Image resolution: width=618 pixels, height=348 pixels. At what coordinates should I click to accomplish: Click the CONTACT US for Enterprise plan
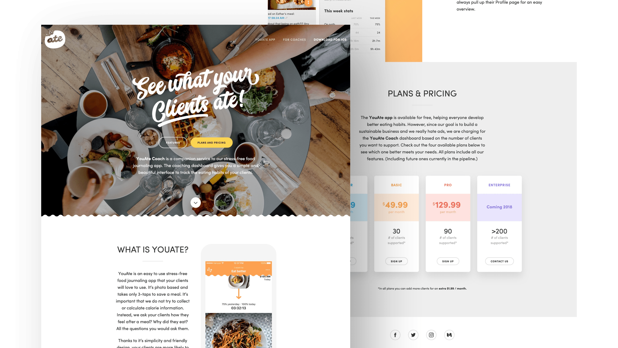500,261
